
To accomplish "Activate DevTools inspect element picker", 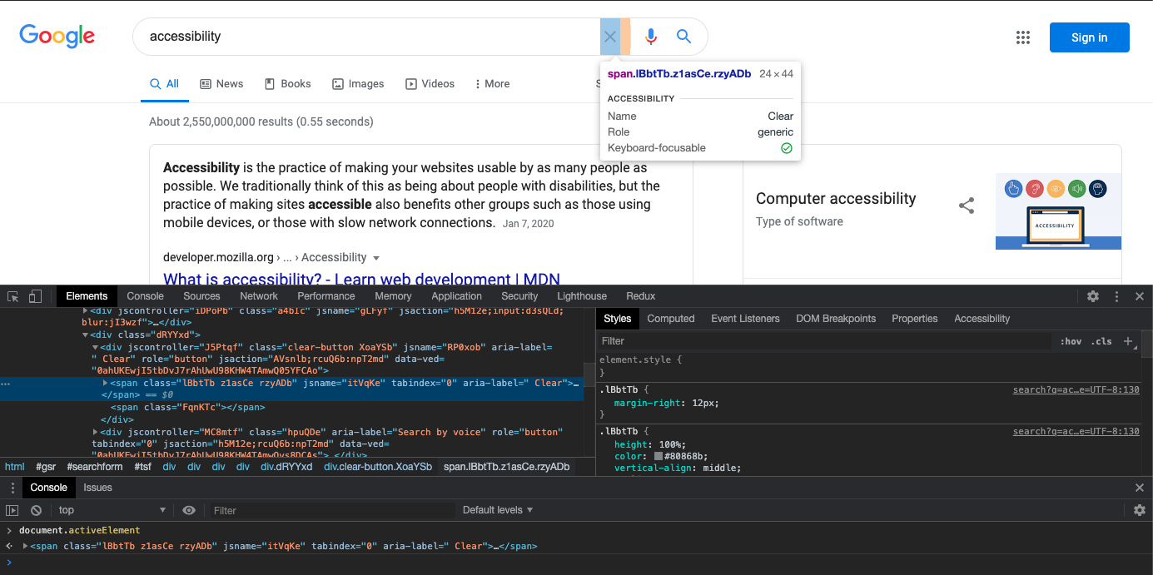I will 13,296.
